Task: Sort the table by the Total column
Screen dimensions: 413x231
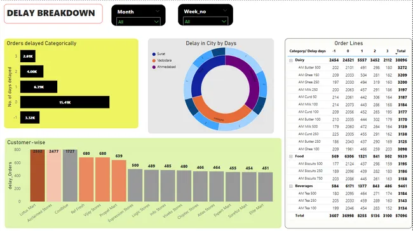Action: pos(401,51)
